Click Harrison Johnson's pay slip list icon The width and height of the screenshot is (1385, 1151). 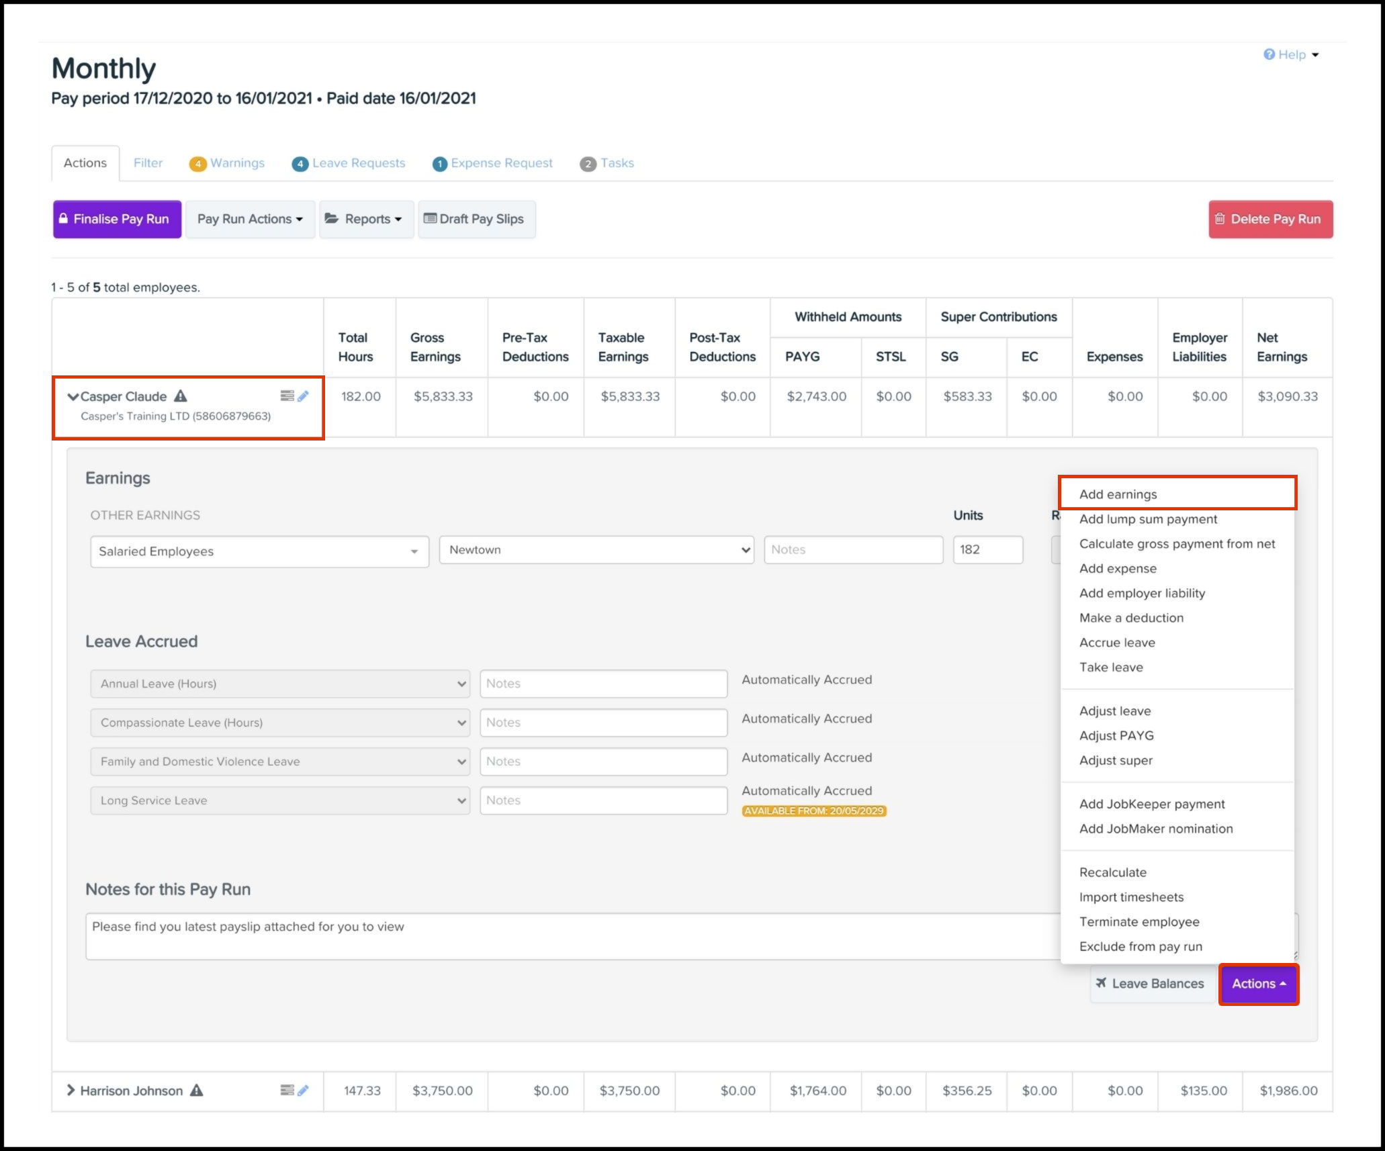287,1091
